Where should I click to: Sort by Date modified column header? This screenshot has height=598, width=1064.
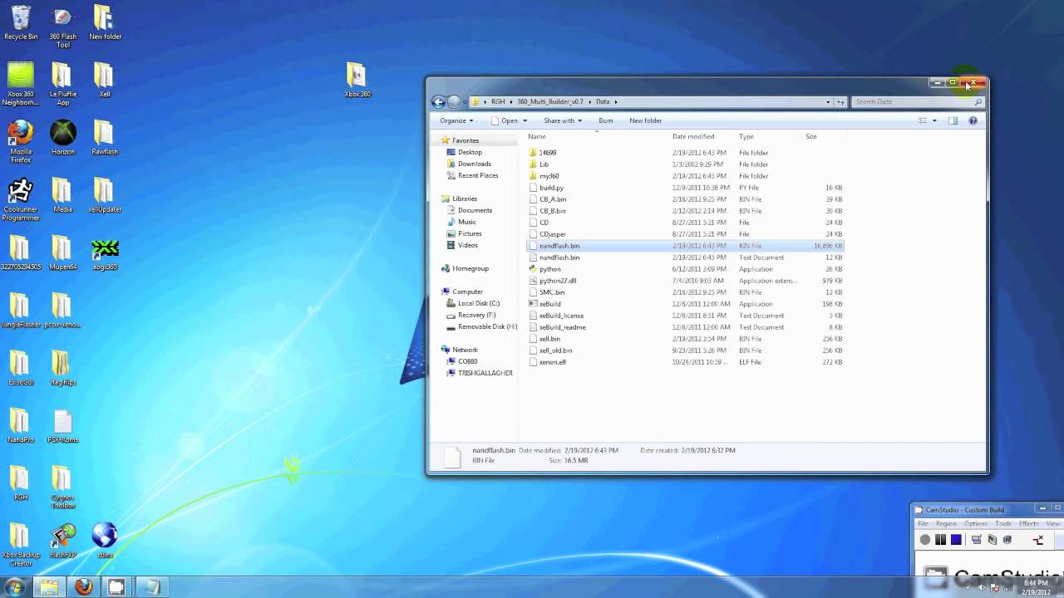click(693, 136)
